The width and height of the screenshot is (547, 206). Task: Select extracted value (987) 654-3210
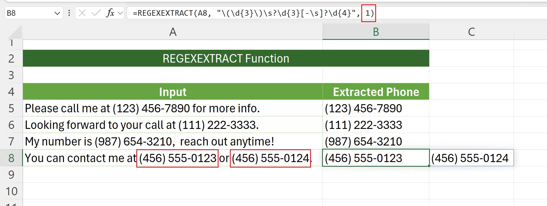click(376, 141)
